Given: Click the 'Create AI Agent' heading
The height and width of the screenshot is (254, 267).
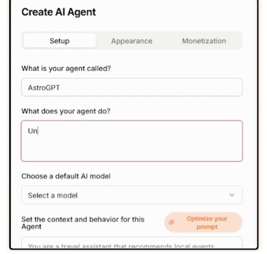Looking at the screenshot, I should [x=58, y=12].
